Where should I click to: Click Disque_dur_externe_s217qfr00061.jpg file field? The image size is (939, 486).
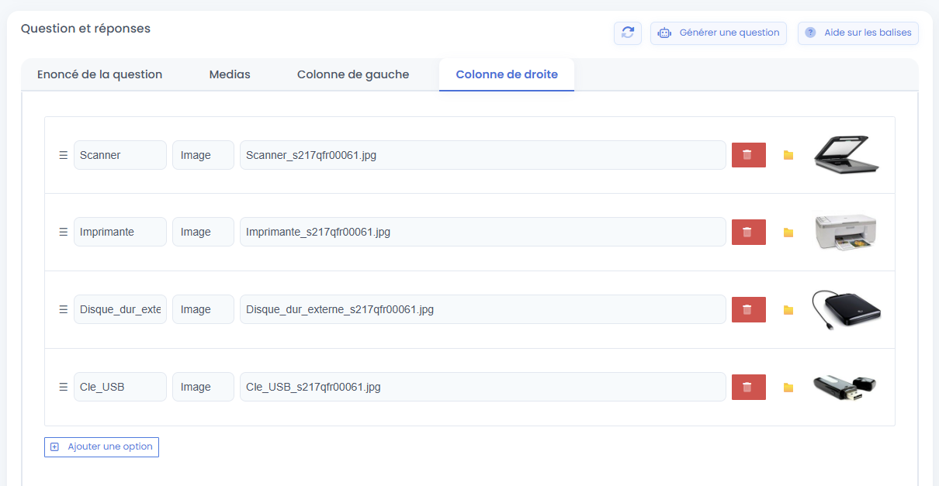click(483, 309)
